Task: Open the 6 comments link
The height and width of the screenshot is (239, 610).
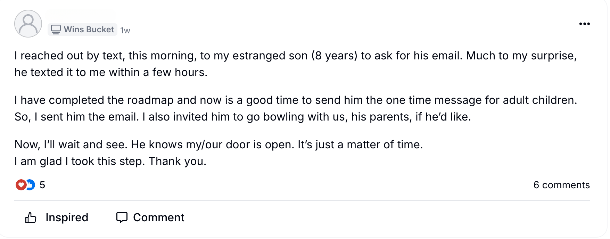Action: (x=561, y=185)
